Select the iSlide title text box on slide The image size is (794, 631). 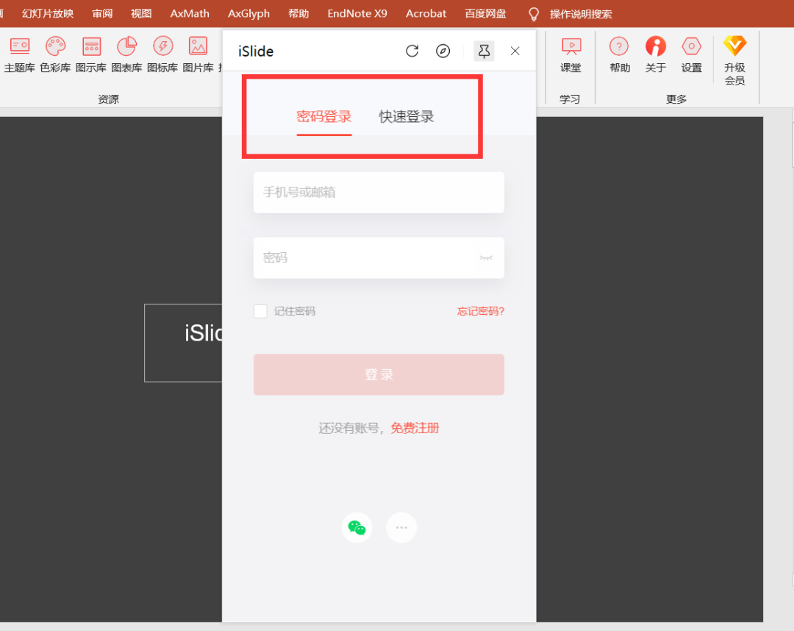[x=183, y=343]
